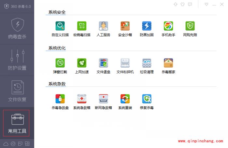The height and width of the screenshot is (148, 228).
Task: Launch 系统重装 system reinstall
Action: [125, 102]
